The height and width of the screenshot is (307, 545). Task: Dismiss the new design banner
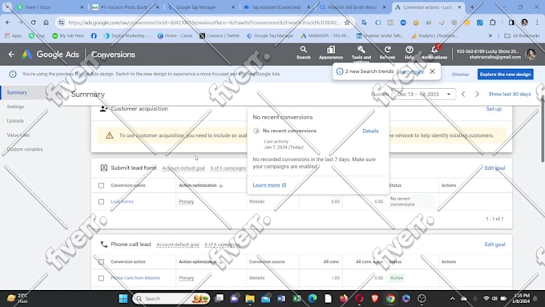[460, 75]
